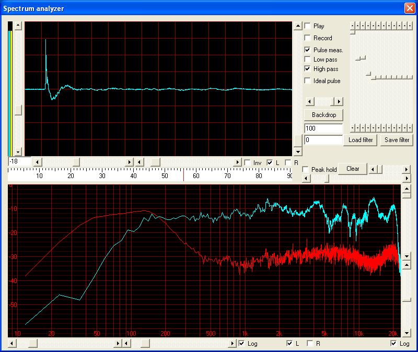Click left arrow of scrollbar beside -18 field
This screenshot has width=418, height=352.
click(x=38, y=162)
